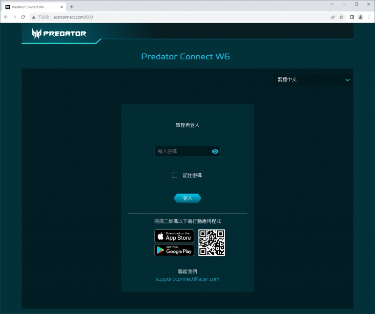Click the 掃描二維碼以下載行動應用程式 text
This screenshot has width=375, height=314.
(187, 221)
